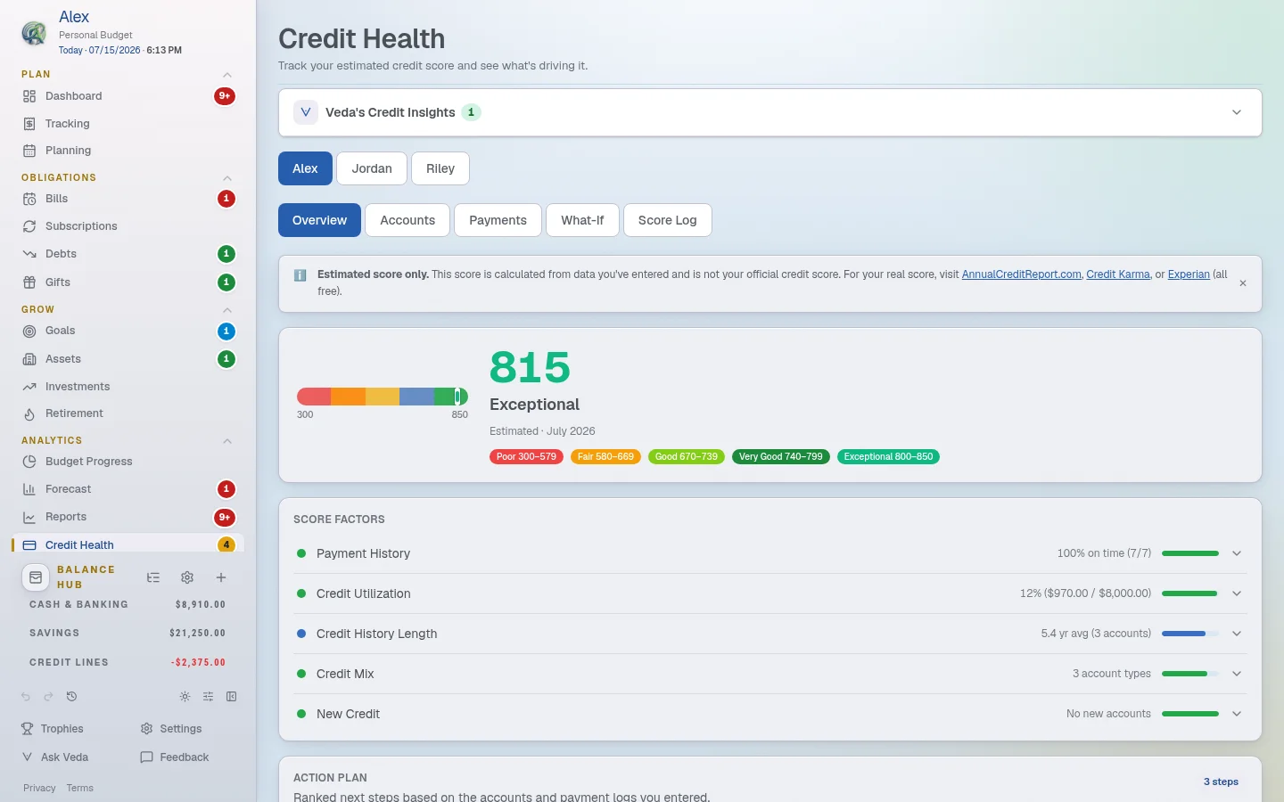Click the Balance Hub wallet icon
Image resolution: width=1284 pixels, height=802 pixels.
tap(36, 577)
